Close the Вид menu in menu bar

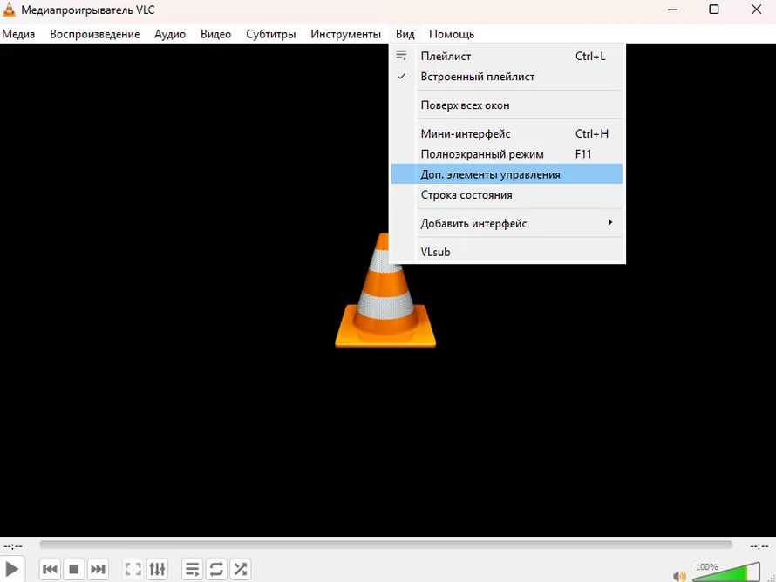click(405, 34)
